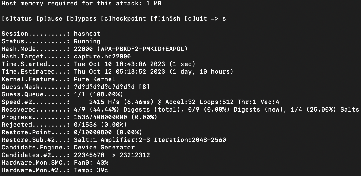
Task: Click the capture.hc22000 target filename
Action: pyautogui.click(x=102, y=57)
